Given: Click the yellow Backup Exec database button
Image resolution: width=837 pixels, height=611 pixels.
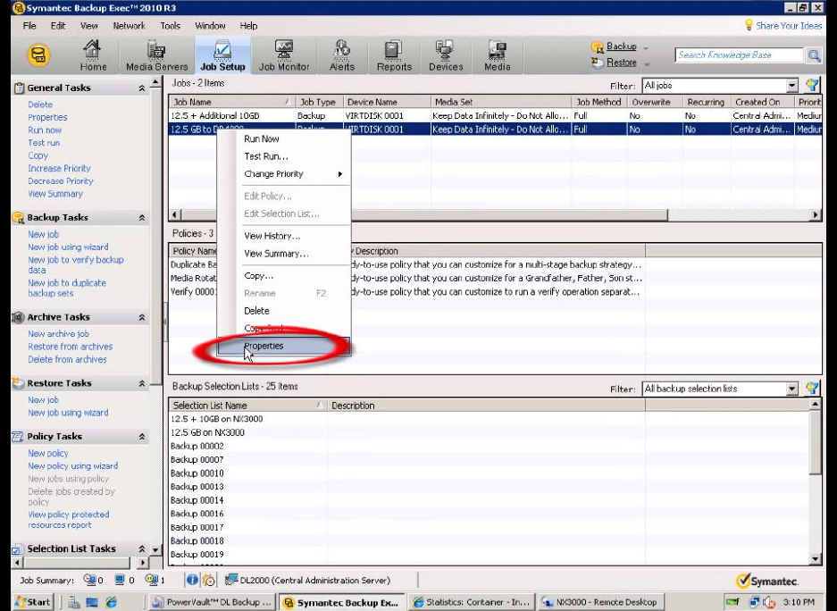Looking at the screenshot, I should pos(39,55).
